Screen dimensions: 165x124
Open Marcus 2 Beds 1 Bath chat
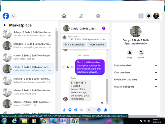(28, 104)
